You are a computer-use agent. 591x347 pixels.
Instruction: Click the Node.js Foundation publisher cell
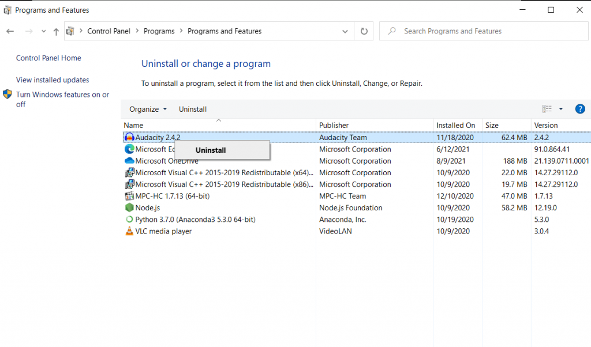coord(350,208)
